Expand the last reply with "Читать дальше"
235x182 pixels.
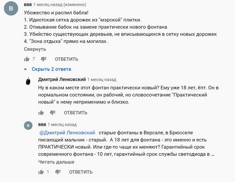coord(56,162)
